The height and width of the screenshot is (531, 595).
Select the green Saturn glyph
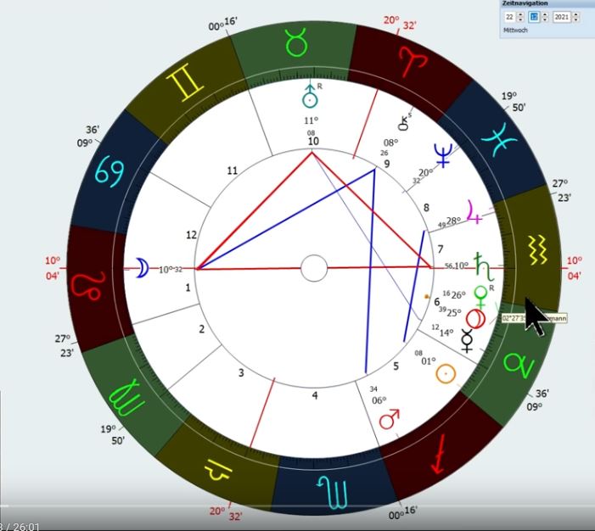(484, 265)
